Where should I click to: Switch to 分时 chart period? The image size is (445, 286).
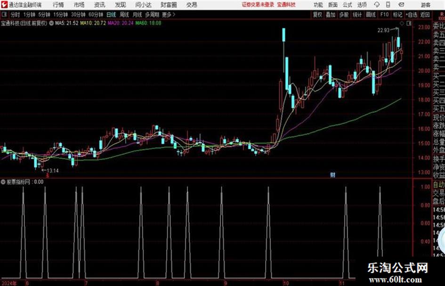click(x=16, y=15)
